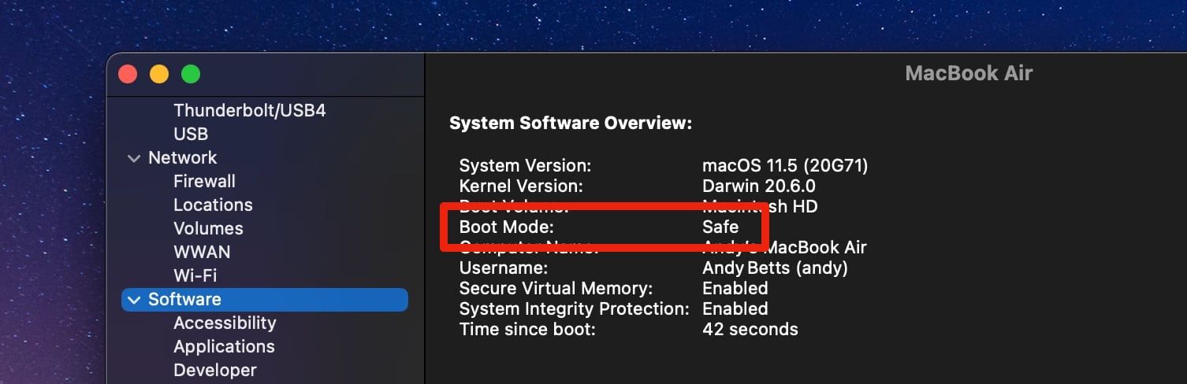
Task: Click the red close window button
Action: pos(128,75)
